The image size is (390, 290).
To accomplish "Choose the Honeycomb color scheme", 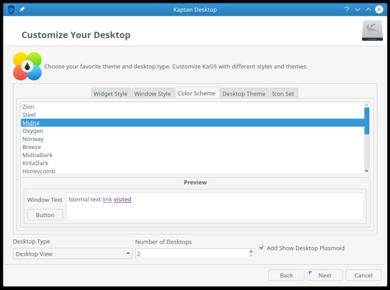I will click(38, 171).
